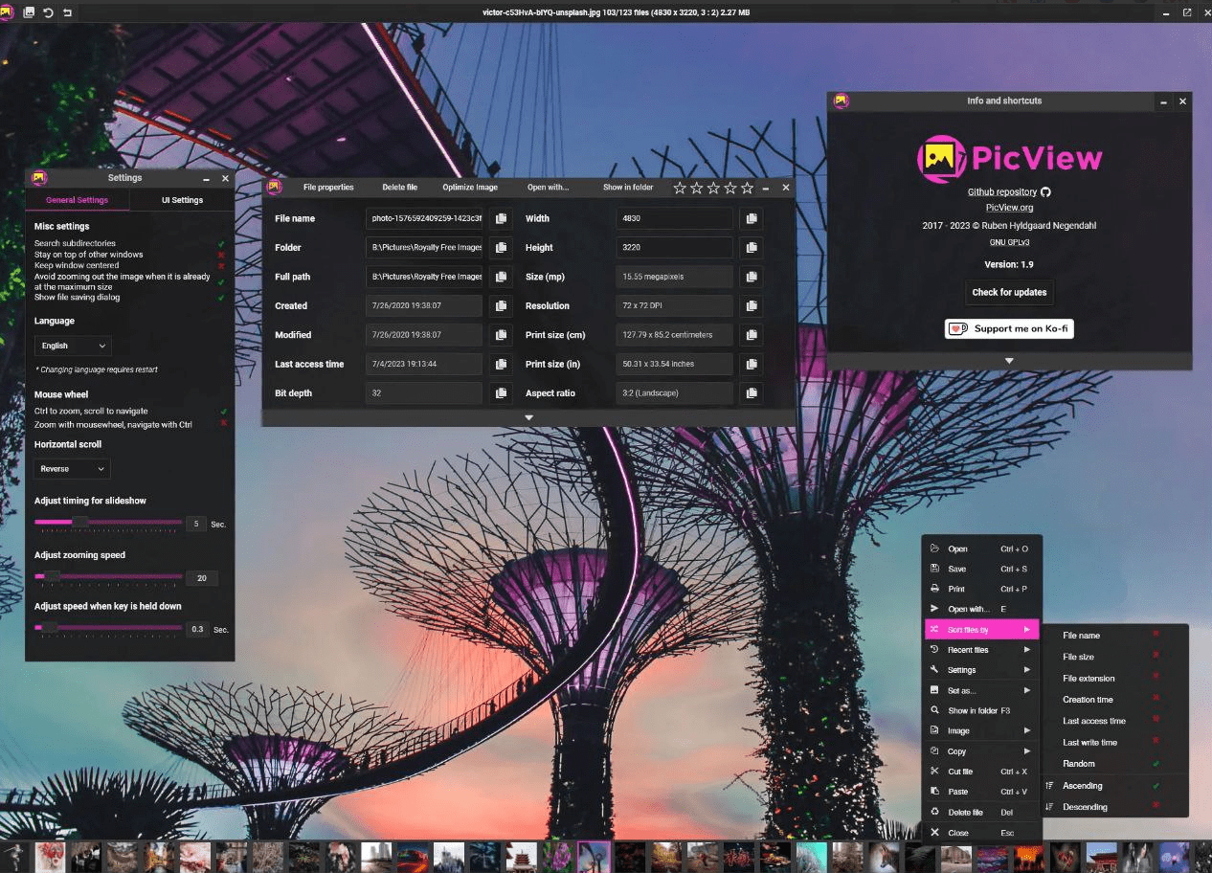Enable Descending sort order
The width and height of the screenshot is (1212, 873).
point(1087,806)
